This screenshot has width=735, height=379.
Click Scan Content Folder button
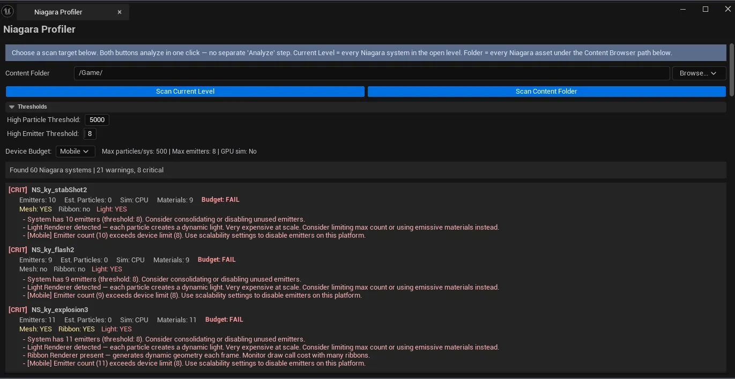pos(546,91)
